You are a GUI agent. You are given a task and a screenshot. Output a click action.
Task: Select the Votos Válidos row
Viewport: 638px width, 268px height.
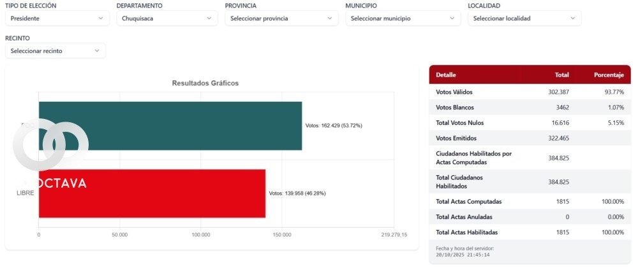coord(530,92)
